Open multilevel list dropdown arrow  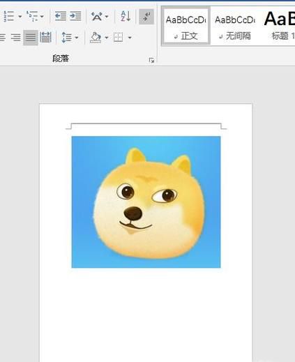tap(42, 17)
